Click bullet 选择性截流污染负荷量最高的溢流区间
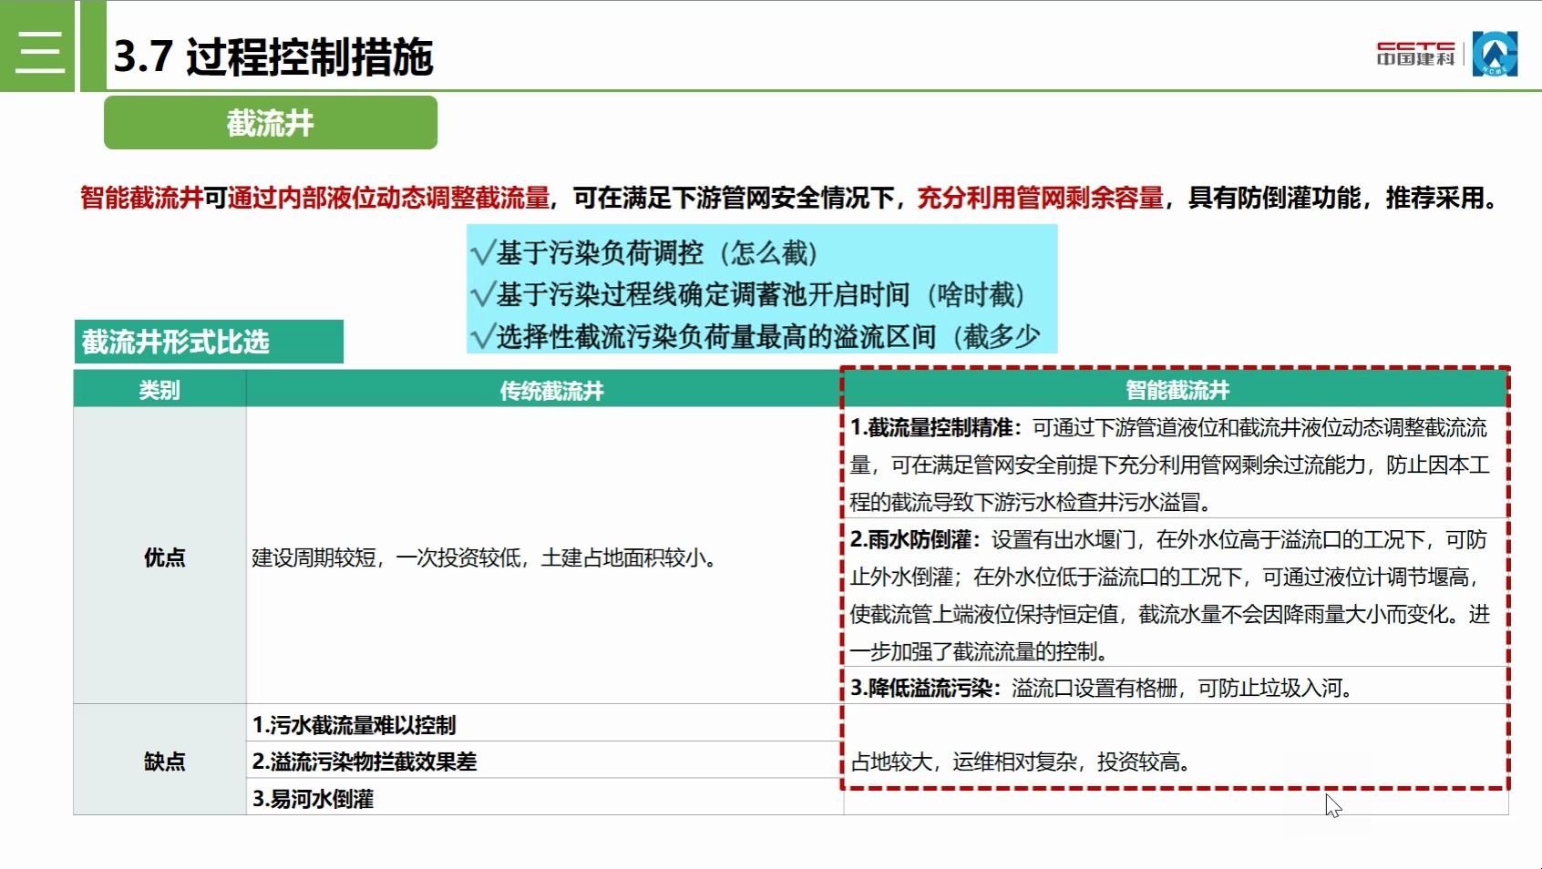This screenshot has width=1542, height=869. tap(756, 336)
